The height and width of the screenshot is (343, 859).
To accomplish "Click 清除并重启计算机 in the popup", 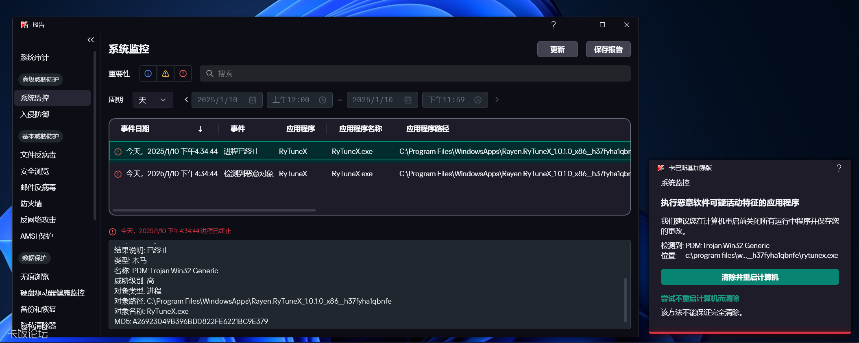I will [x=750, y=277].
